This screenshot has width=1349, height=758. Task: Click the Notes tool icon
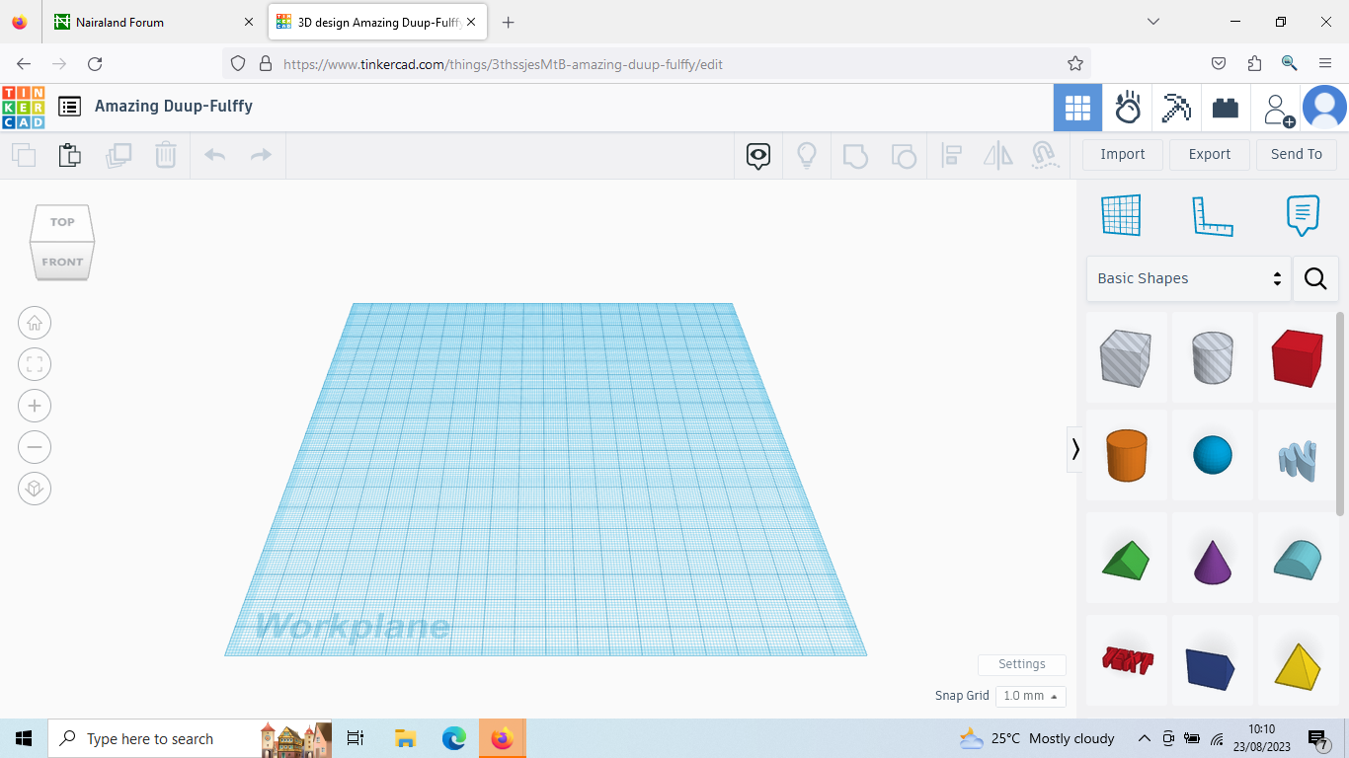pos(1302,215)
